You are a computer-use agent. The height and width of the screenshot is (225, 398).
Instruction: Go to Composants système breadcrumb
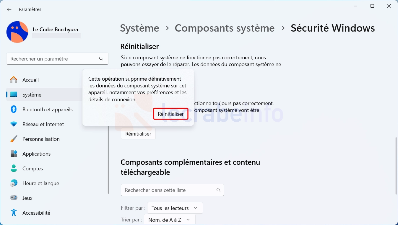pyautogui.click(x=225, y=28)
